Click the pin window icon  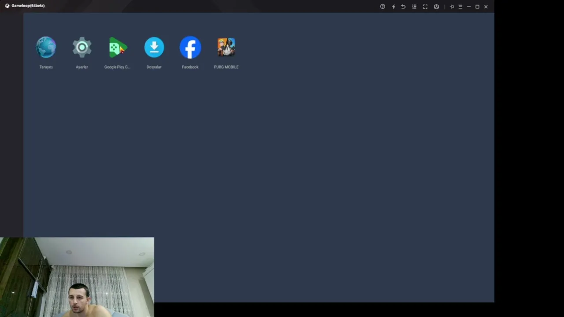pyautogui.click(x=452, y=7)
